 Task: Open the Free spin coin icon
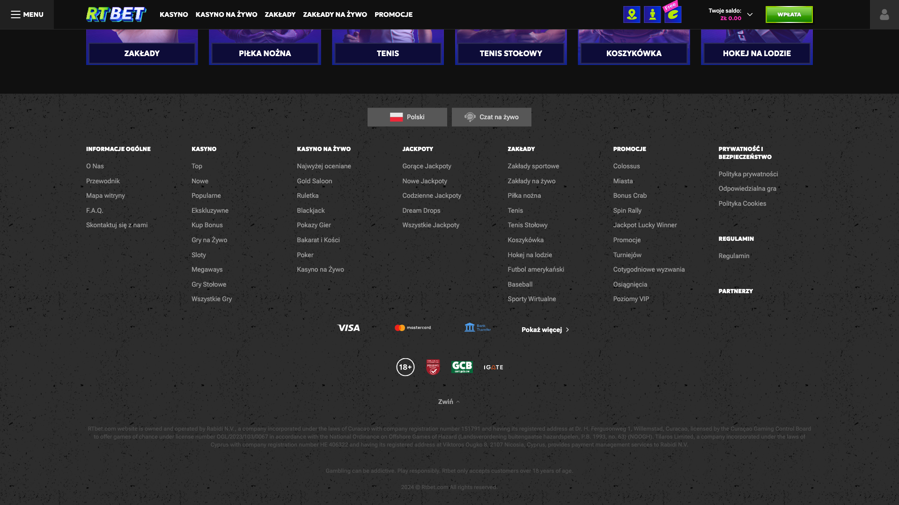673,14
